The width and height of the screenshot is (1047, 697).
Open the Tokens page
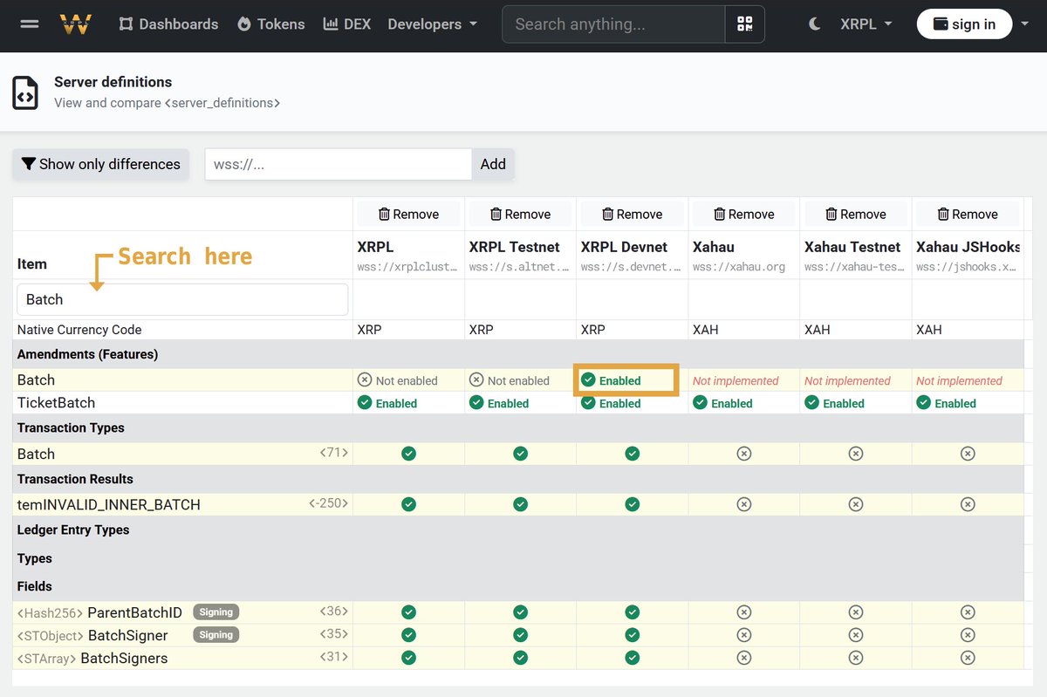[x=271, y=24]
